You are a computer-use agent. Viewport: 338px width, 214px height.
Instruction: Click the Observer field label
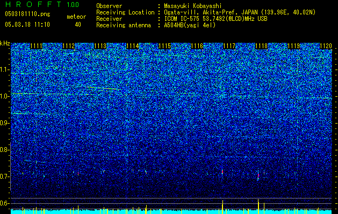109,6
